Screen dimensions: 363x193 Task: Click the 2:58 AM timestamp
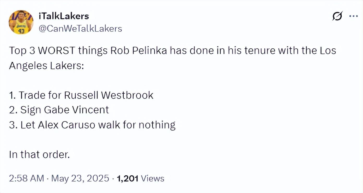(x=26, y=178)
